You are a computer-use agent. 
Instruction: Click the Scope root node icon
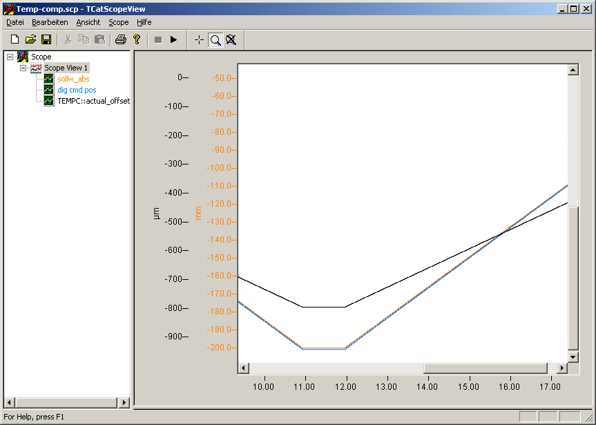click(x=23, y=57)
